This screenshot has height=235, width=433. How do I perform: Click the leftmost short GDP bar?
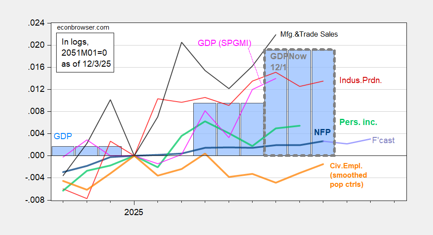(62, 151)
